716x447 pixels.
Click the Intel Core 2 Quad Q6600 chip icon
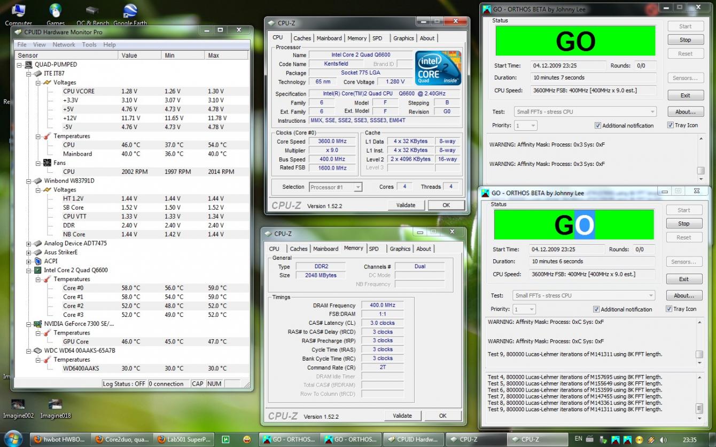click(38, 270)
